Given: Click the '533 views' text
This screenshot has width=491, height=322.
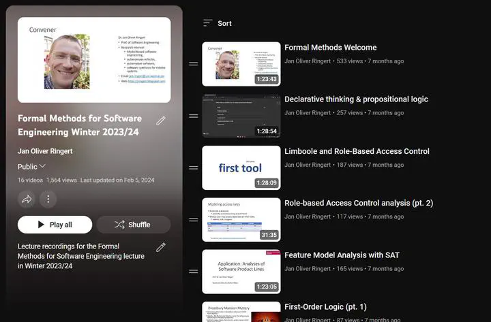Looking at the screenshot, I should click(x=350, y=61).
